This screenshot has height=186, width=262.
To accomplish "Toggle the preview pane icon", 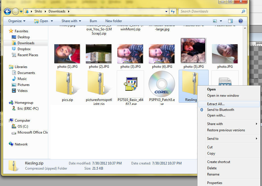I will [230, 21].
